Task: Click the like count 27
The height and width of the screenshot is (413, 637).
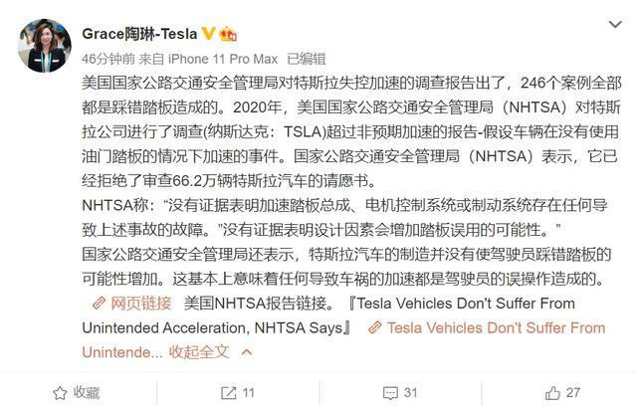Action: tap(573, 392)
